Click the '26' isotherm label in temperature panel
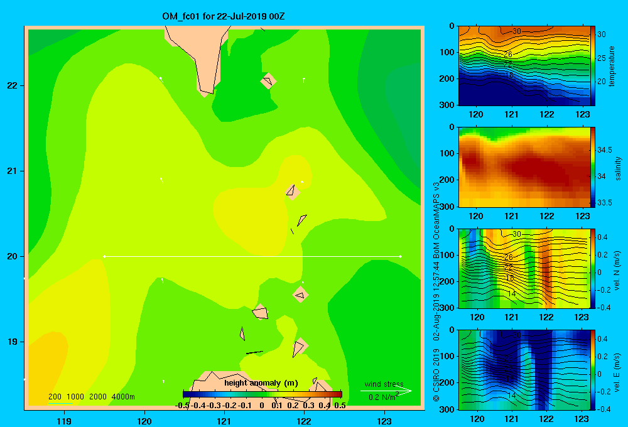Screen dimensions: 628x427 (508, 55)
